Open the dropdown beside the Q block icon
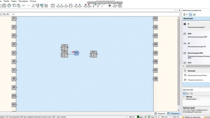Screen dimensions: 210x118 117,6
